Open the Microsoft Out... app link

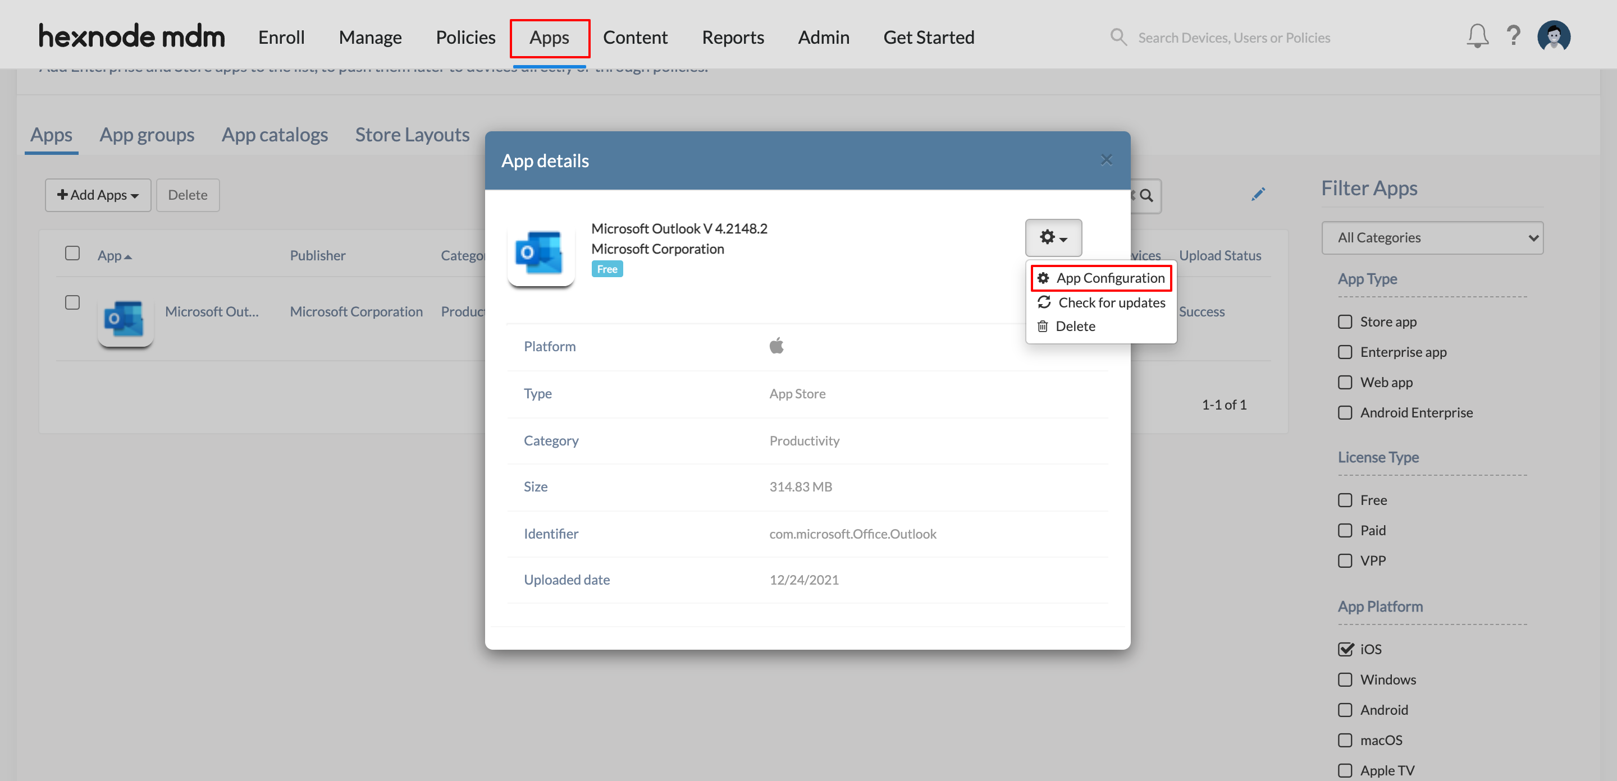click(x=212, y=311)
